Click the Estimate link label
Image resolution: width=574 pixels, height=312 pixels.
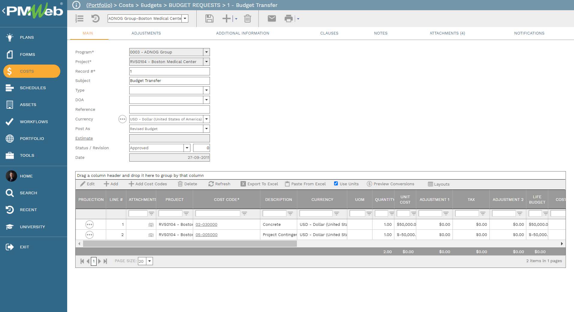pos(84,138)
